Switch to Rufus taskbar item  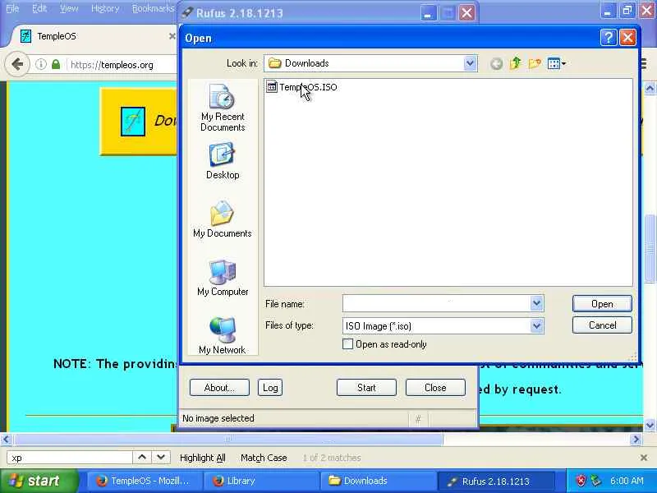point(496,481)
